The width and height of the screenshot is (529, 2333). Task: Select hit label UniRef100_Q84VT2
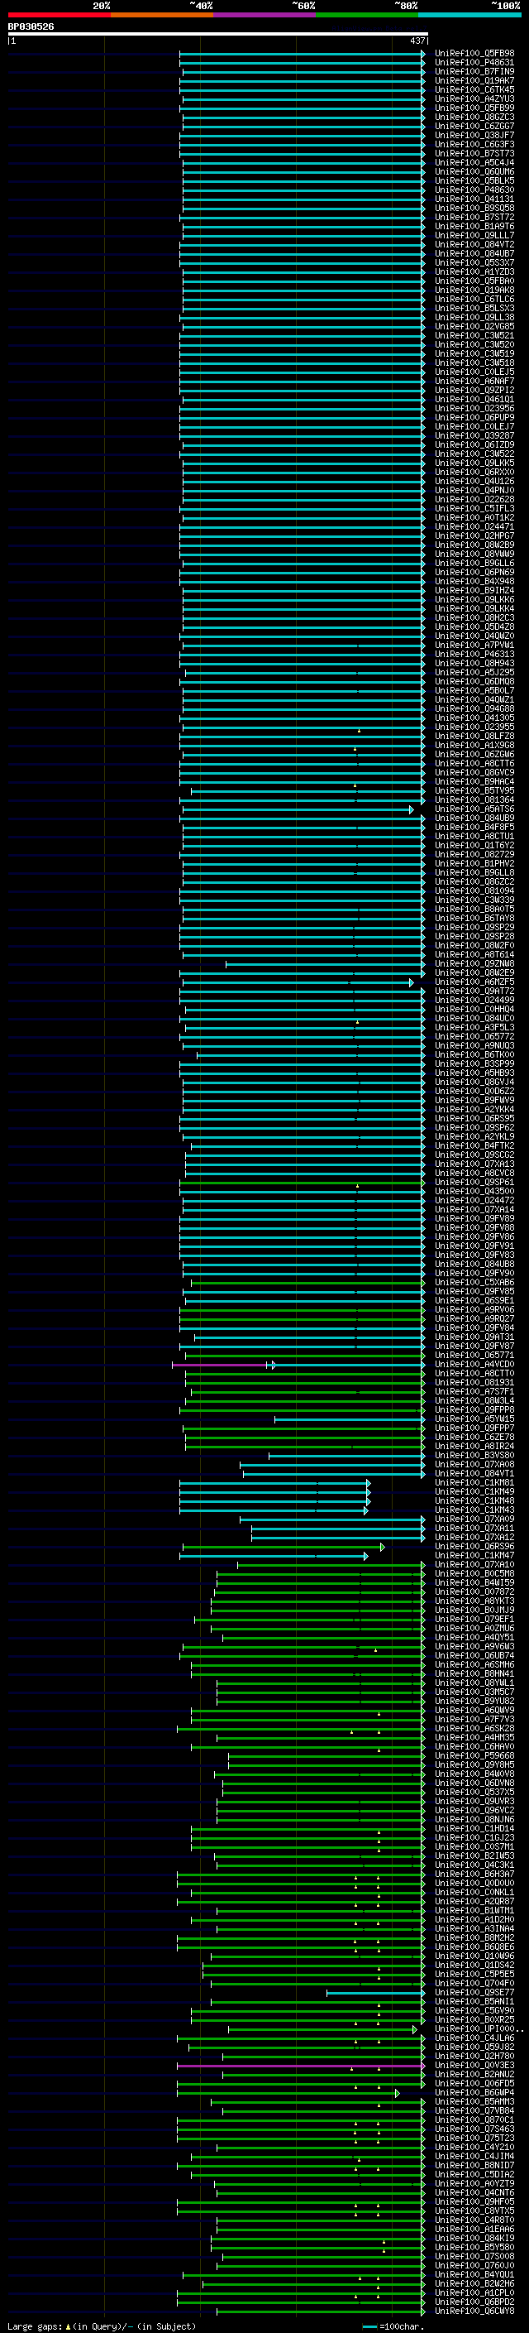click(x=474, y=244)
